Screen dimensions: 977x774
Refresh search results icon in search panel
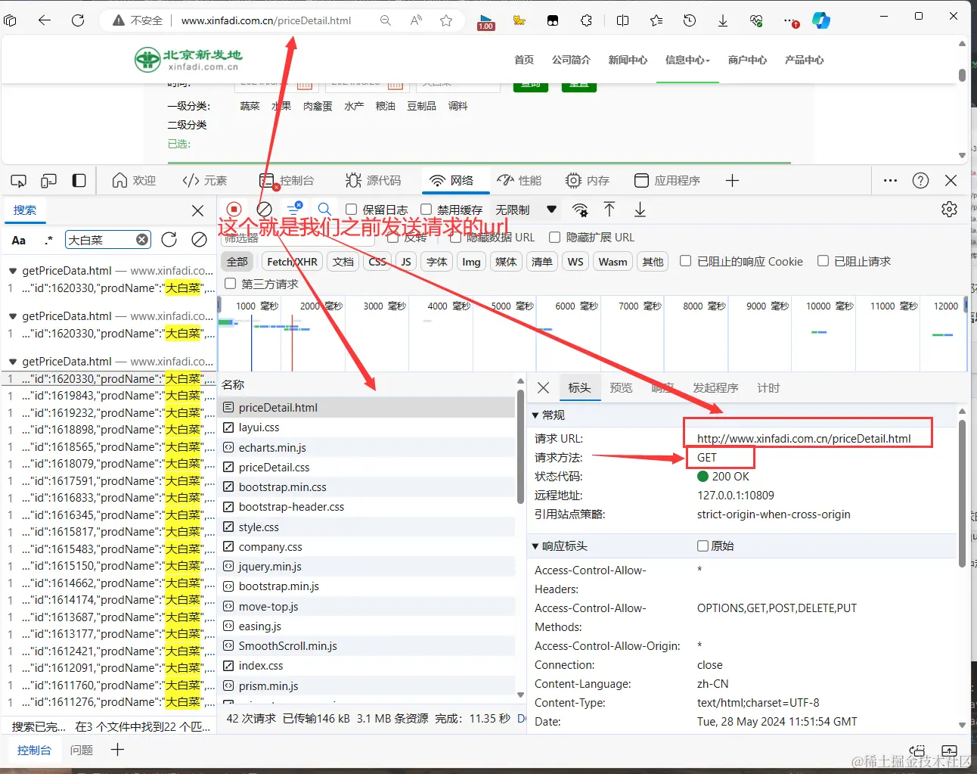click(169, 240)
